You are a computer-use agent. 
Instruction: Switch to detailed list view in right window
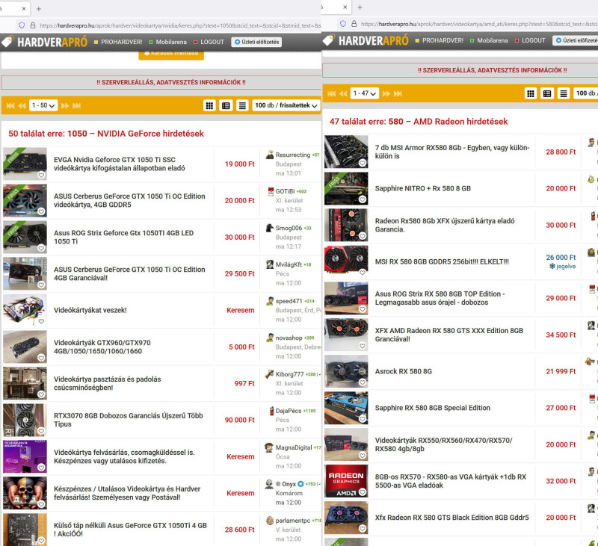click(547, 93)
